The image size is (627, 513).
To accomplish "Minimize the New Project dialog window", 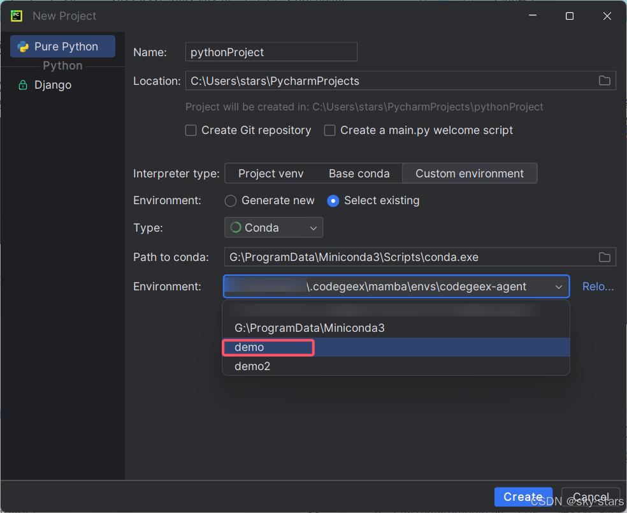I will [x=533, y=16].
